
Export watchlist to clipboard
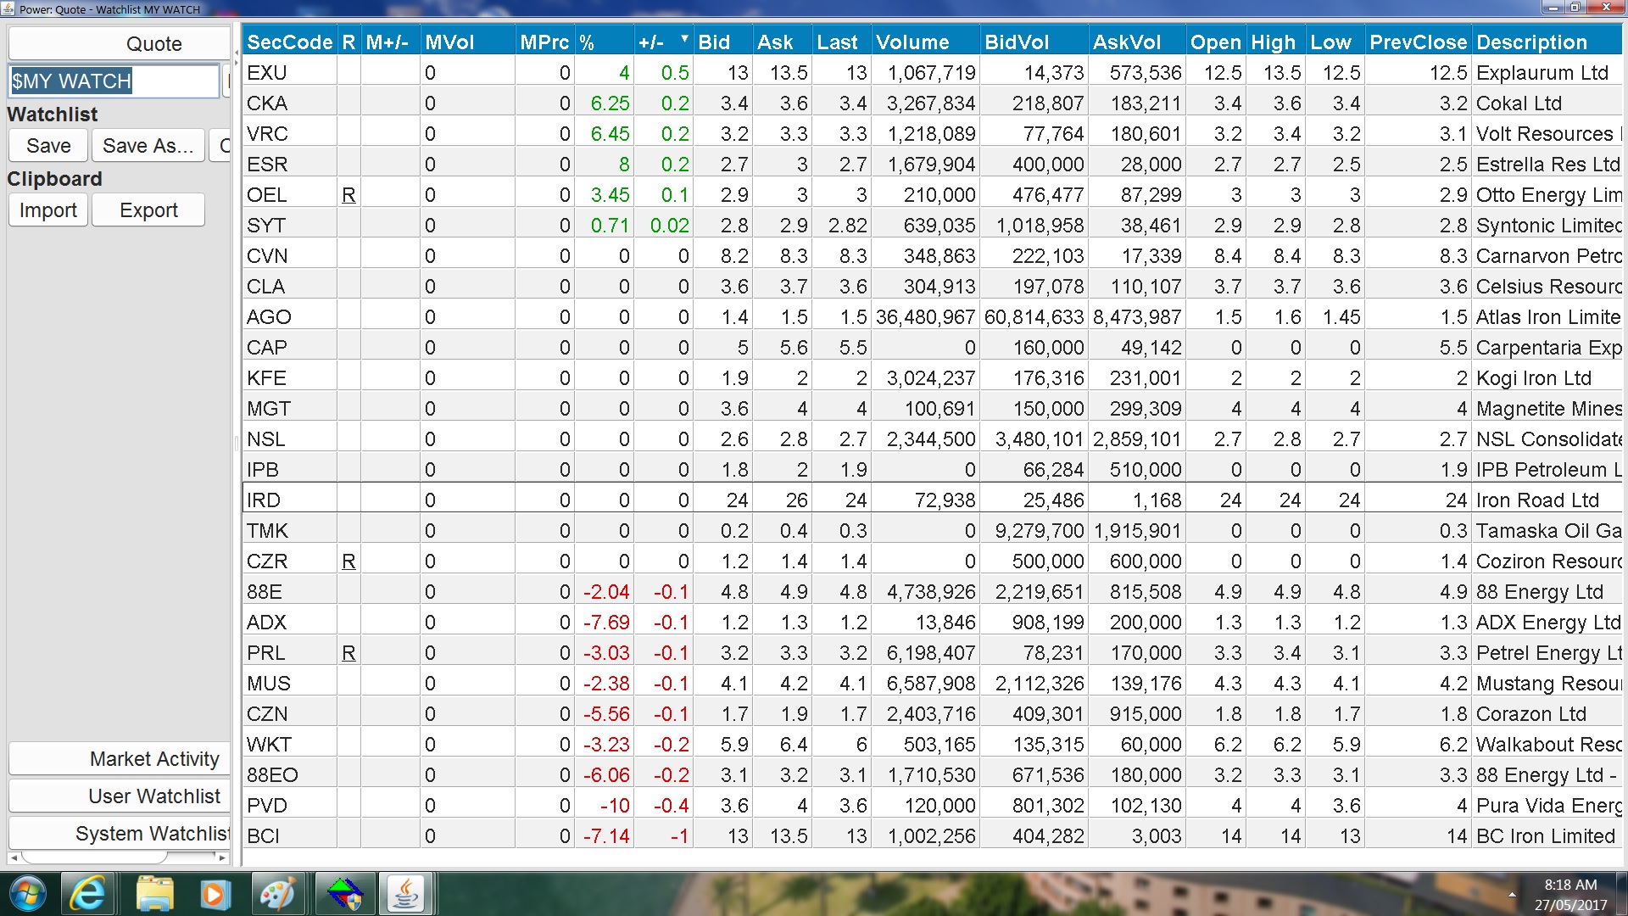click(148, 210)
